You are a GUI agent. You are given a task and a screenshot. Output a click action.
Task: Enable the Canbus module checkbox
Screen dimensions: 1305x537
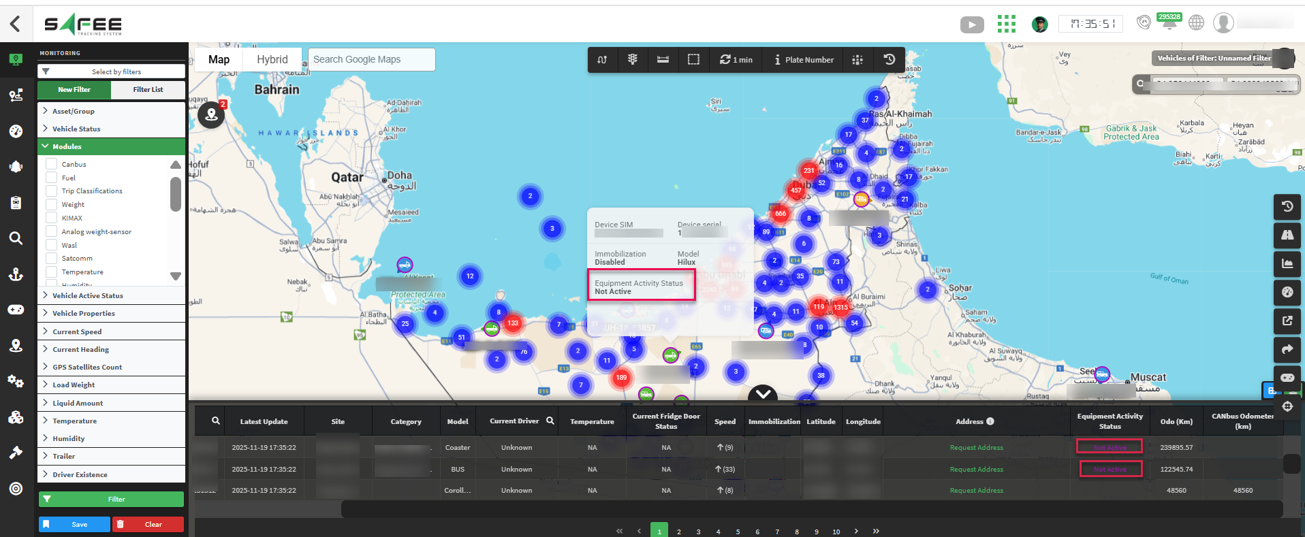point(51,164)
